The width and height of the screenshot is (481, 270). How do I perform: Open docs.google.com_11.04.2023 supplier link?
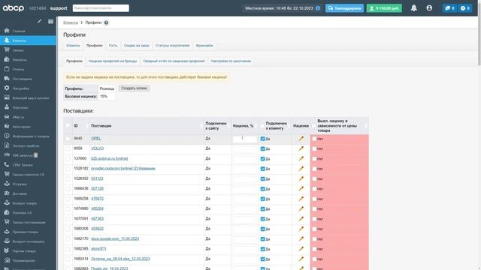coord(115,238)
